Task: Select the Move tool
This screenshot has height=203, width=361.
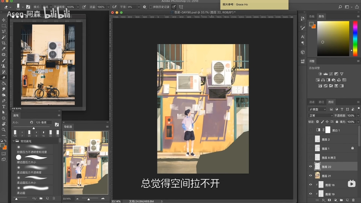Action: (x=4, y=20)
